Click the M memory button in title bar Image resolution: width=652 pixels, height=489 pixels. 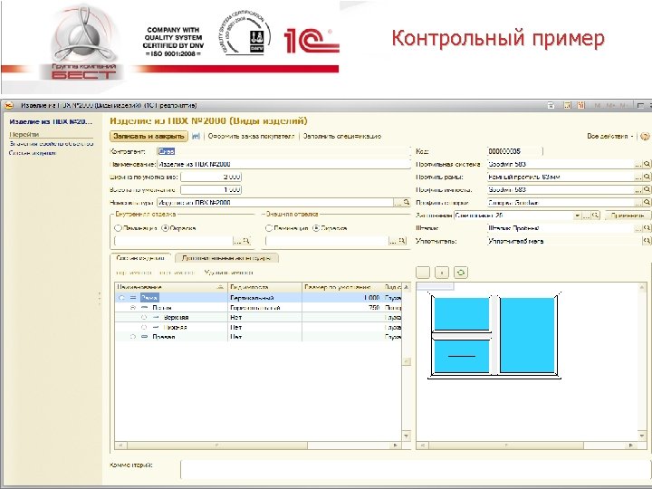coord(598,105)
